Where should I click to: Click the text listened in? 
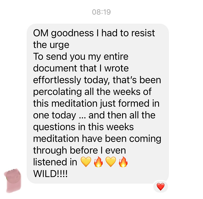pos(55,162)
